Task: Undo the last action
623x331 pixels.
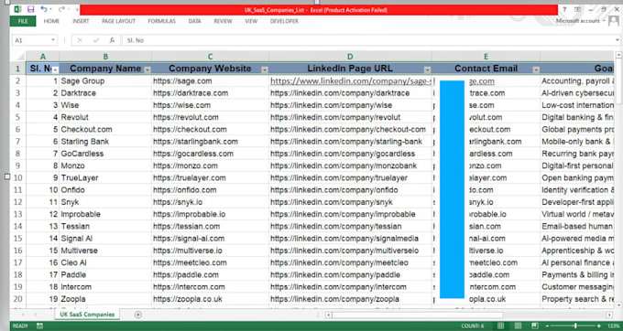Action: tap(43, 9)
